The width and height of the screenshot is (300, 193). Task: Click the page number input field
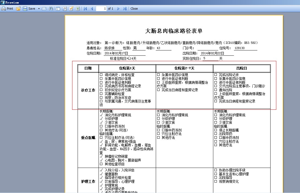click(x=101, y=9)
